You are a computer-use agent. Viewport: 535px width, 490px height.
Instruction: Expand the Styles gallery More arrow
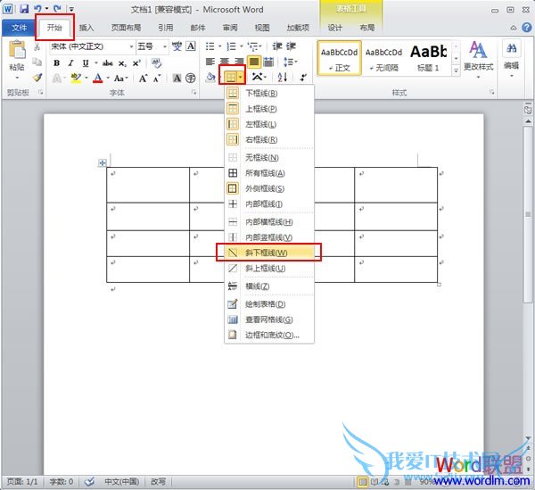(x=456, y=71)
